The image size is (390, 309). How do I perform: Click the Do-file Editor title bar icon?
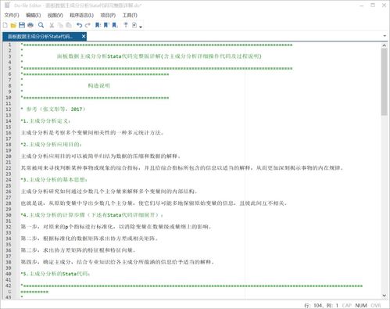click(x=7, y=5)
